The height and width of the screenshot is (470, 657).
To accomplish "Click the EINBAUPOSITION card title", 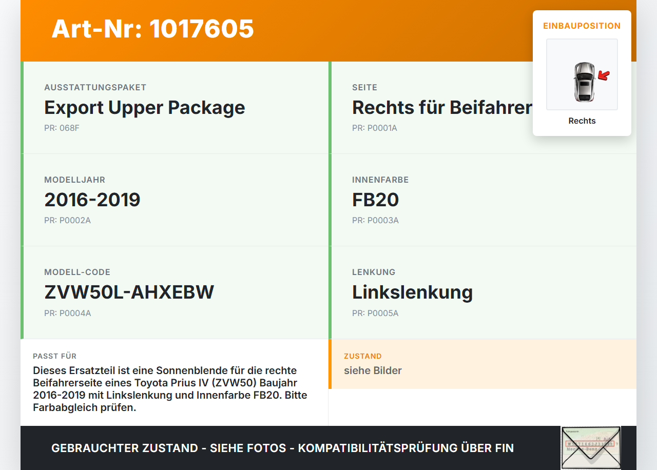I will click(582, 26).
